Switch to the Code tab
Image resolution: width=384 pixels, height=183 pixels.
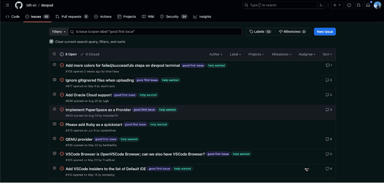pos(12,17)
